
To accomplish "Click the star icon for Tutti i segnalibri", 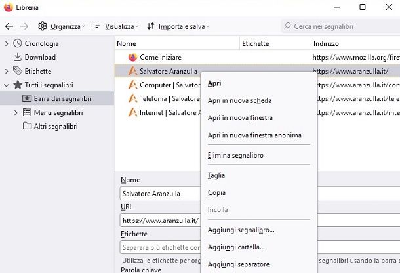I will point(18,85).
